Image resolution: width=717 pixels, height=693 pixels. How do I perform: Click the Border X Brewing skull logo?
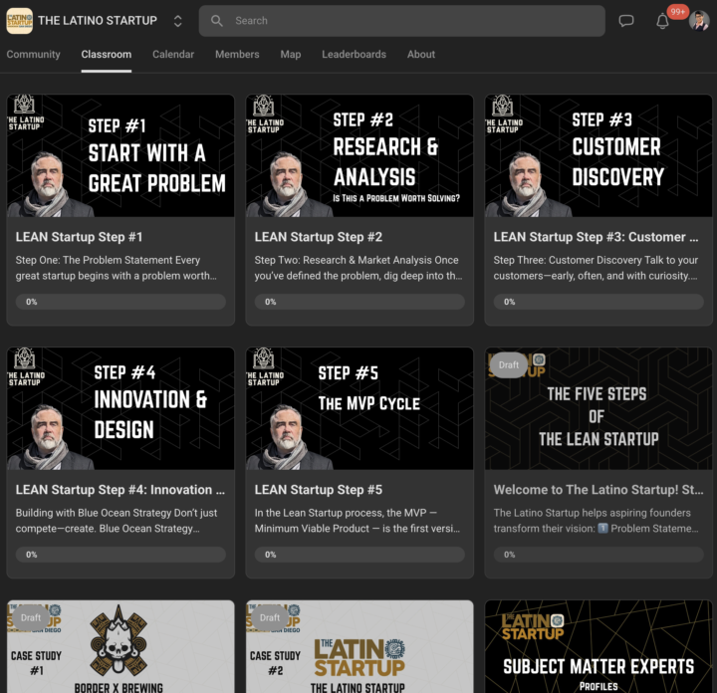(x=119, y=640)
